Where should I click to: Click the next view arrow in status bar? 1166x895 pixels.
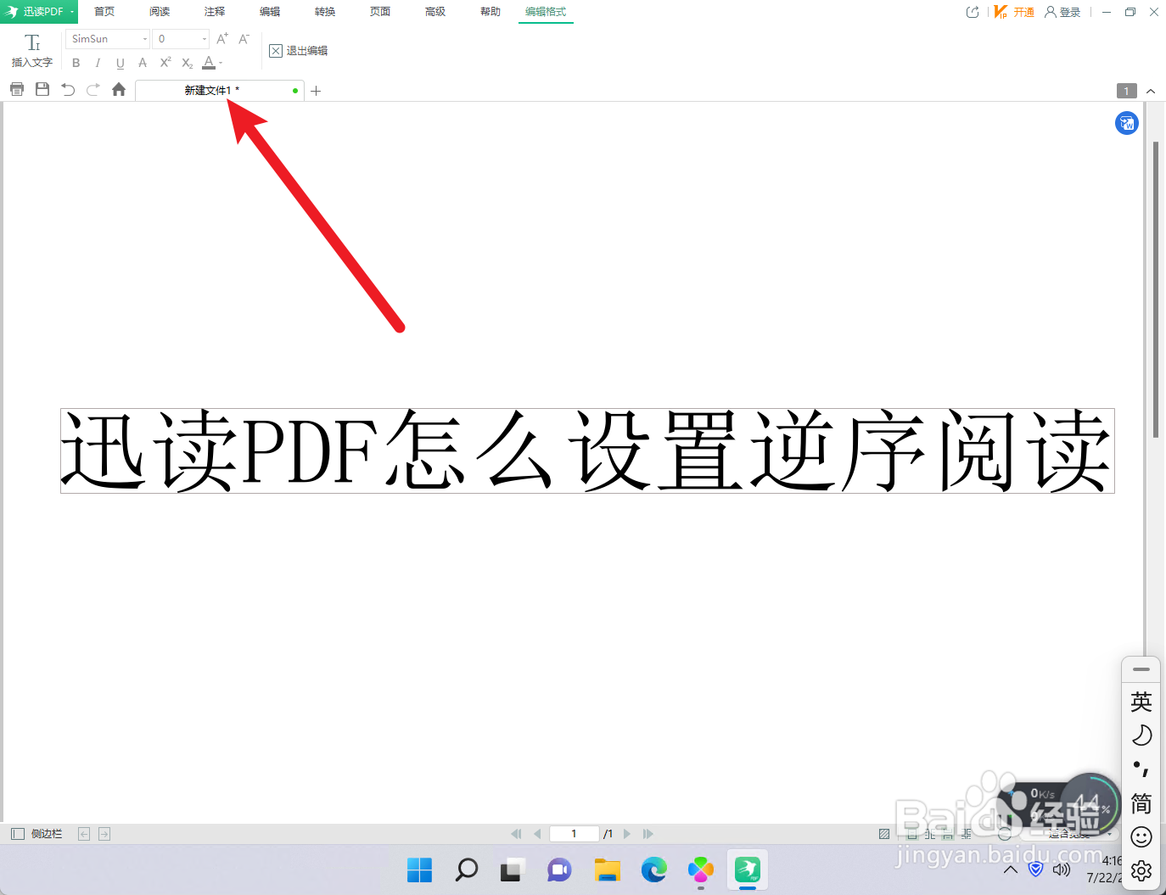(104, 834)
